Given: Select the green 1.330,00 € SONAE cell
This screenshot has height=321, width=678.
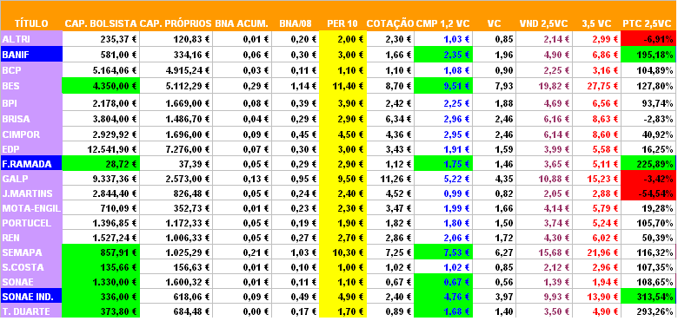Looking at the screenshot, I should (x=101, y=282).
